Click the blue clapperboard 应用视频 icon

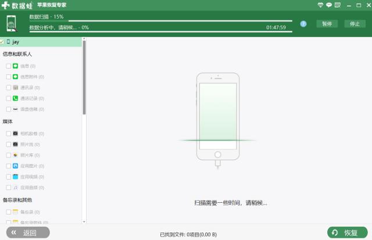(x=16, y=177)
